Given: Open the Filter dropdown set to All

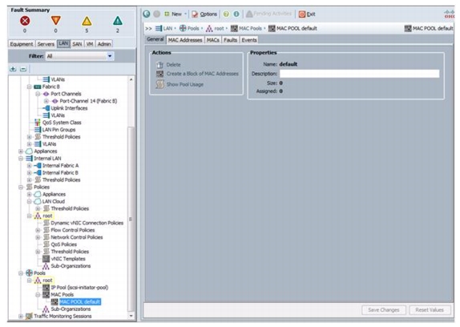Looking at the screenshot, I should (80, 56).
